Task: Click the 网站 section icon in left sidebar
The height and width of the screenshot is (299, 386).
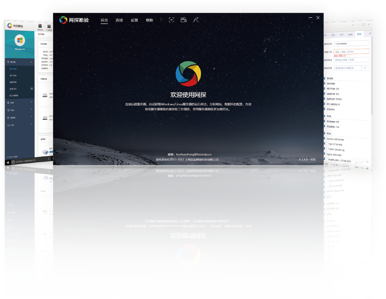Action: tap(8, 110)
